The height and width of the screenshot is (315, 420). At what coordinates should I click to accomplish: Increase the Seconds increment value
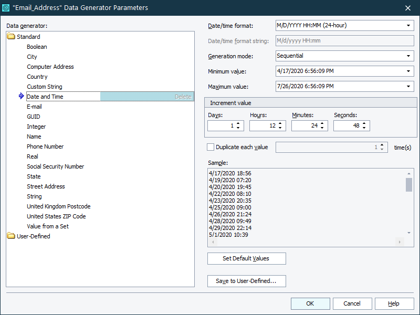(364, 123)
